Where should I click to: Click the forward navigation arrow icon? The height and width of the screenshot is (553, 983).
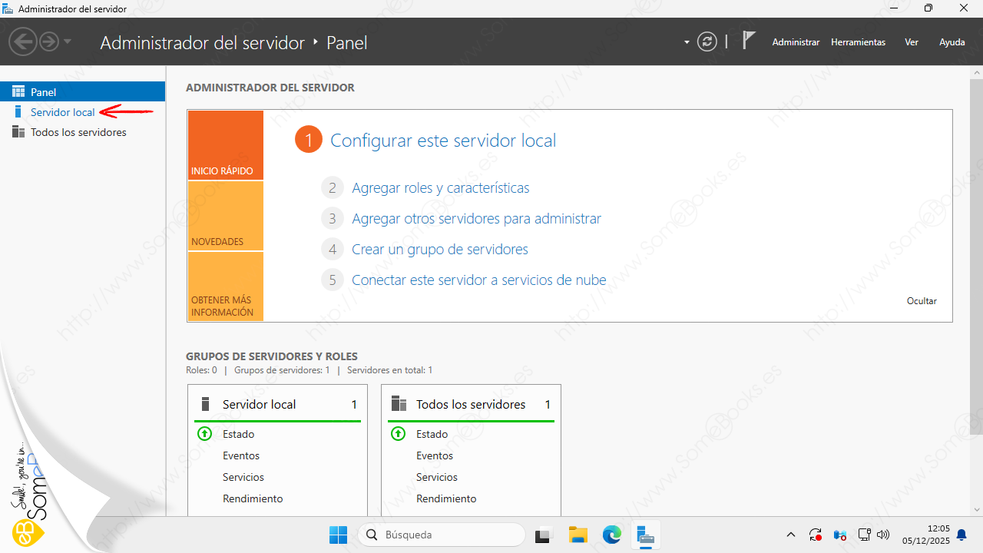[48, 41]
